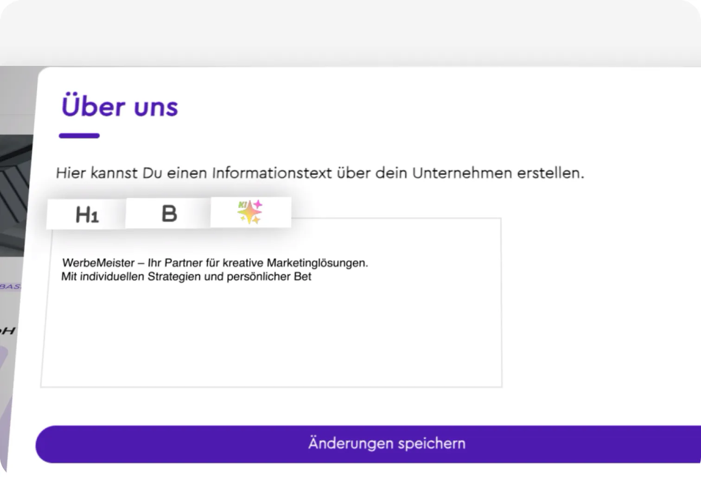
Task: Toggle bold text formatting
Action: pyautogui.click(x=168, y=214)
